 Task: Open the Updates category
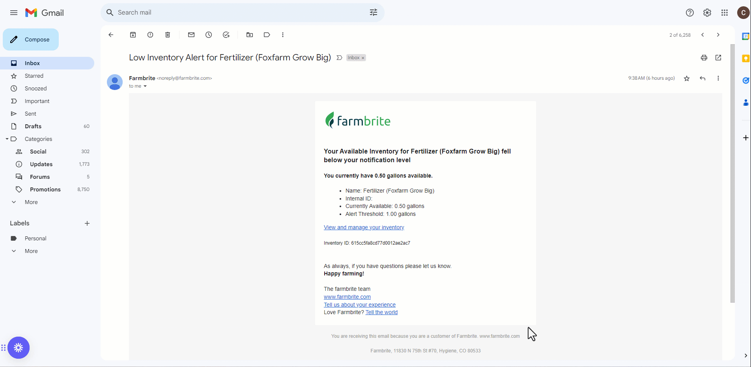[47, 164]
